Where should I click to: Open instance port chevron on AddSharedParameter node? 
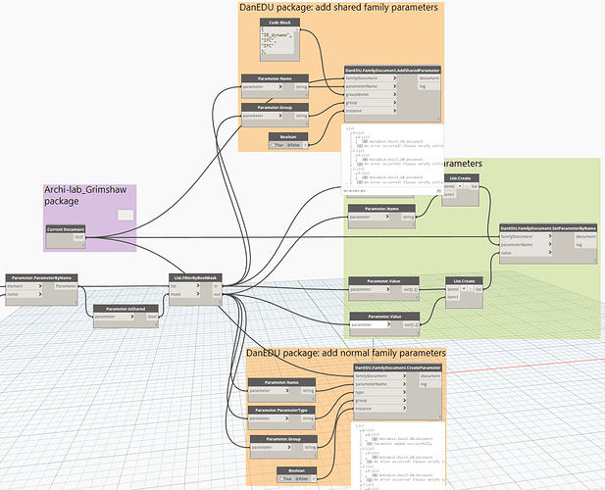coord(395,111)
